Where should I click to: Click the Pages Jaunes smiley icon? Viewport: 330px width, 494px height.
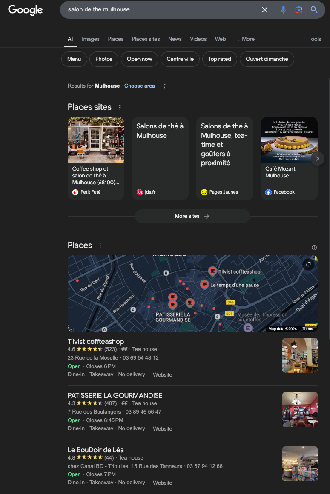coord(204,192)
